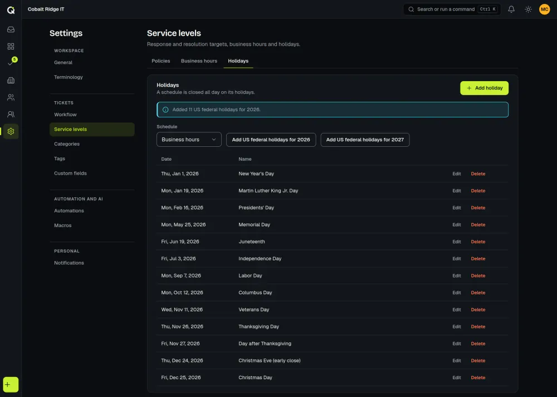Delete the New Year's Day holiday

[x=478, y=173]
